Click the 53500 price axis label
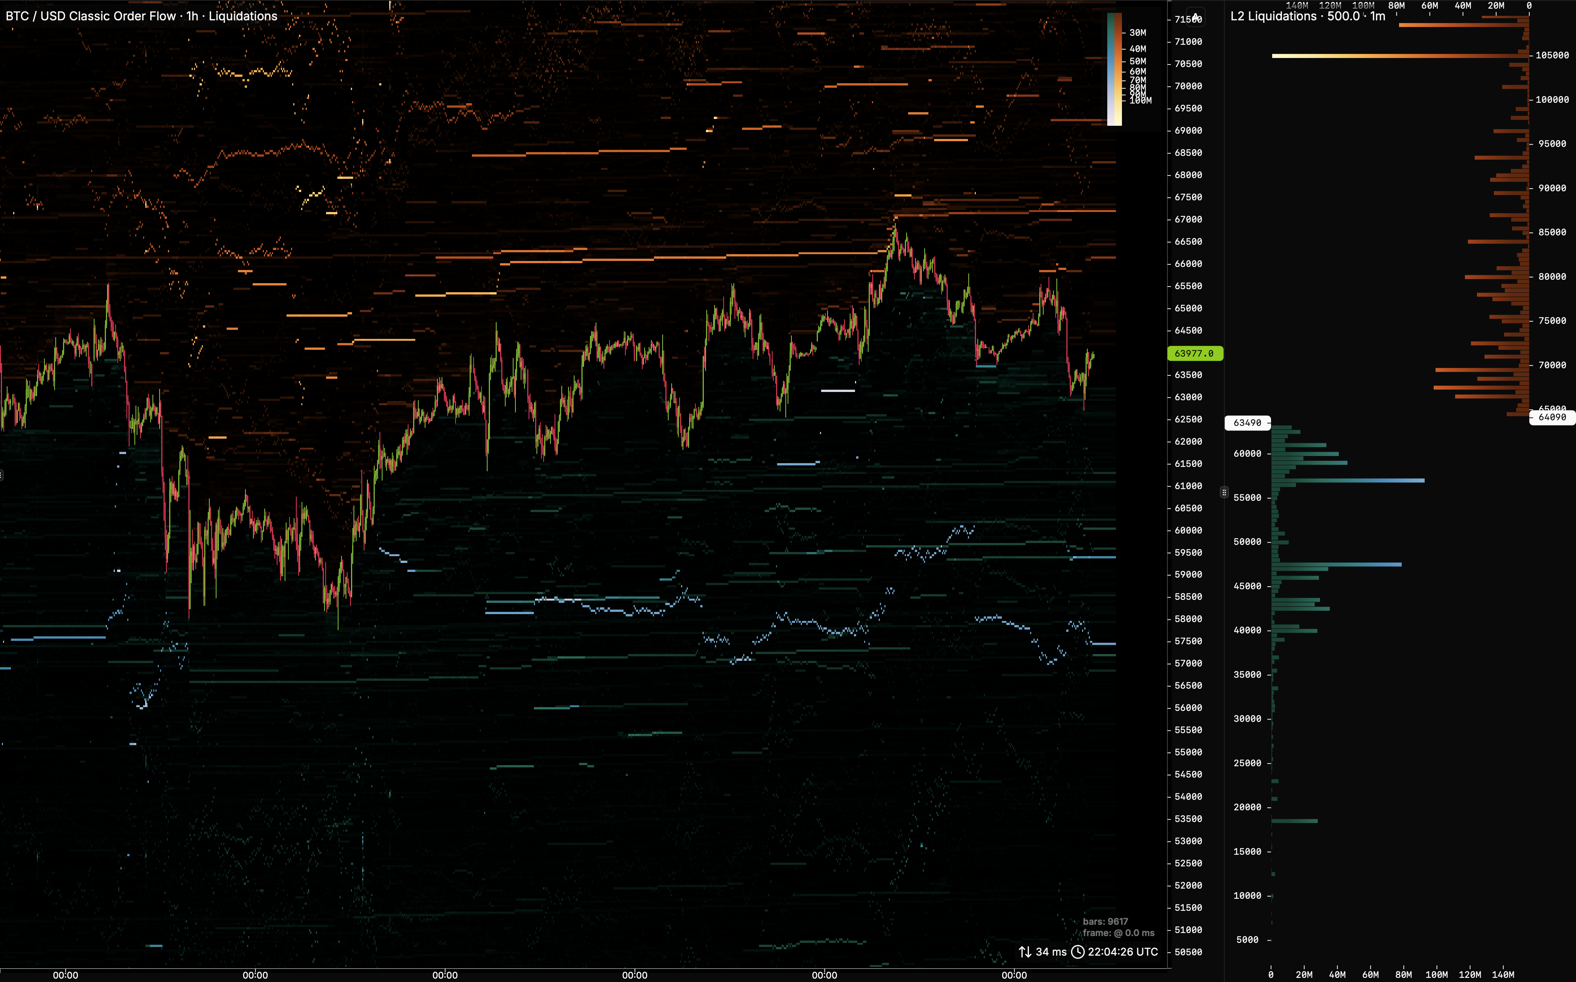1576x982 pixels. pyautogui.click(x=1188, y=819)
